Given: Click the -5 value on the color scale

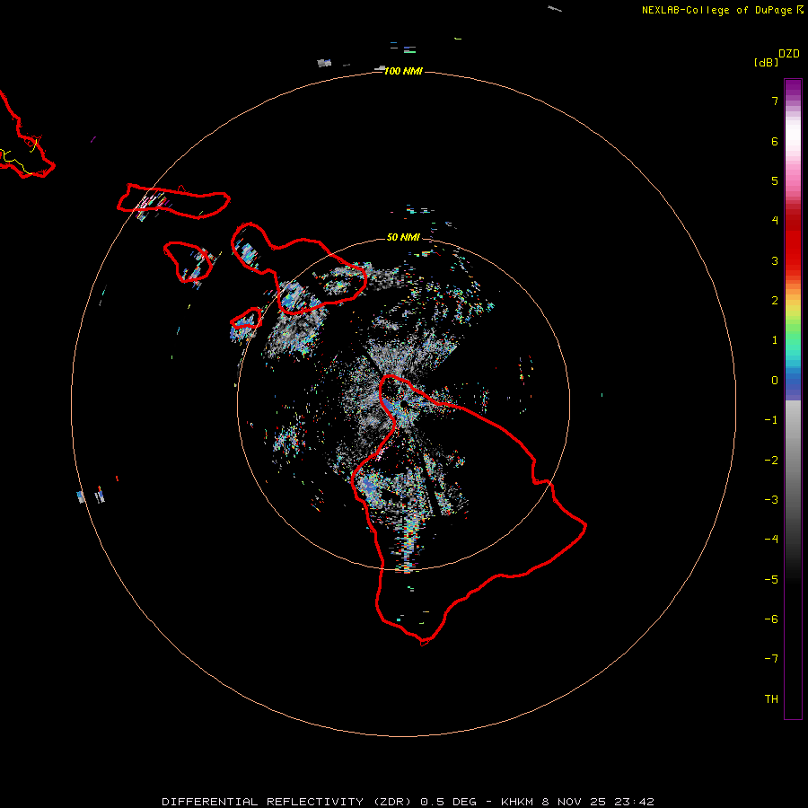Looking at the screenshot, I should 771,580.
